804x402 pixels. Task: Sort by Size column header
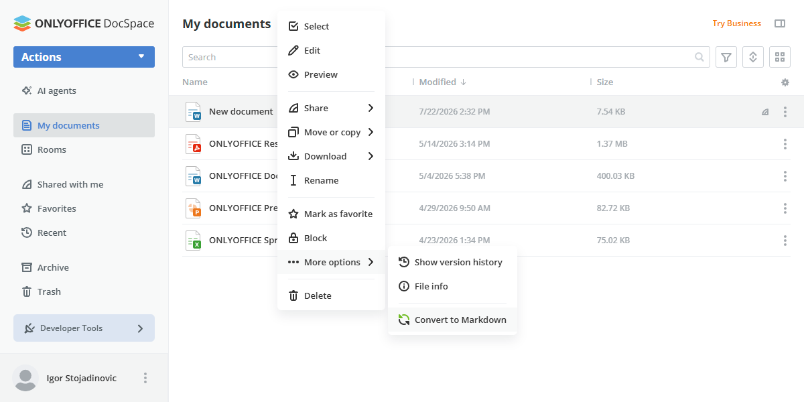point(605,82)
